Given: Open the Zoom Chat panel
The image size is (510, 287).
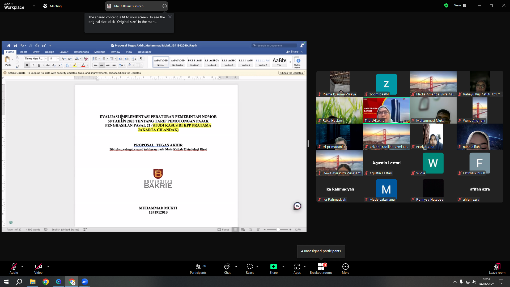Looking at the screenshot, I should [x=227, y=269].
